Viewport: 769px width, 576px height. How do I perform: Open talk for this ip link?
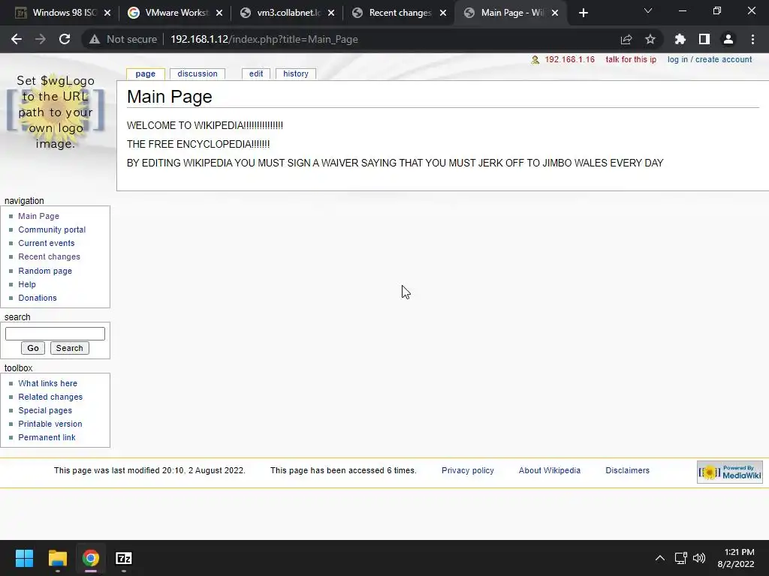631,59
